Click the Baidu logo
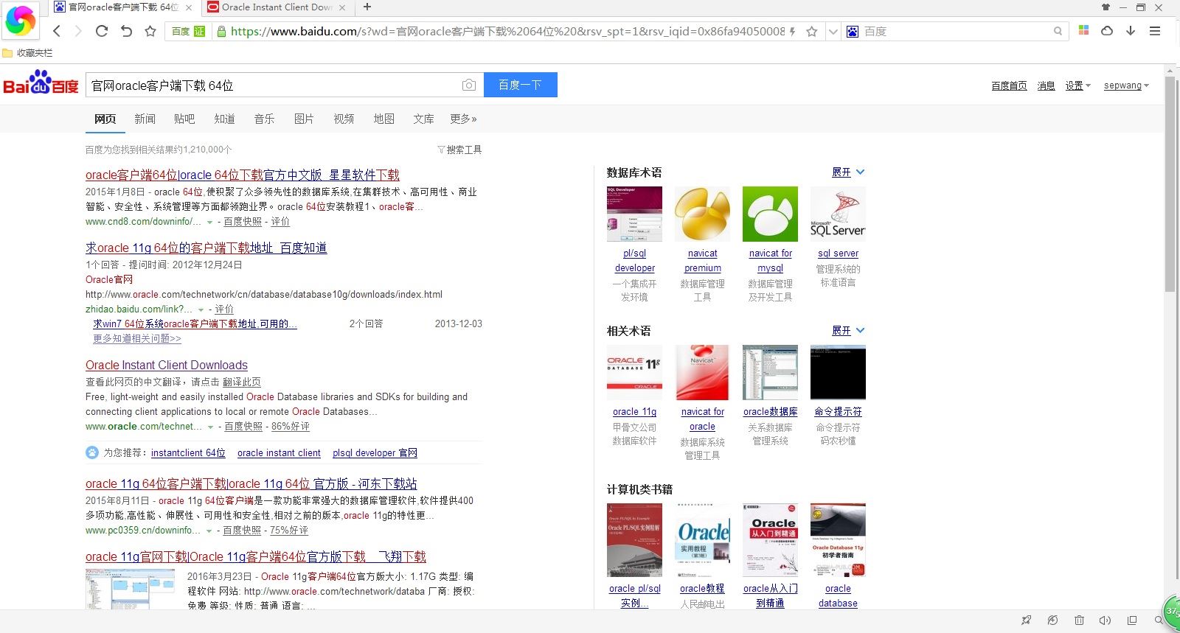Screen dimensions: 1180x633 [x=41, y=83]
